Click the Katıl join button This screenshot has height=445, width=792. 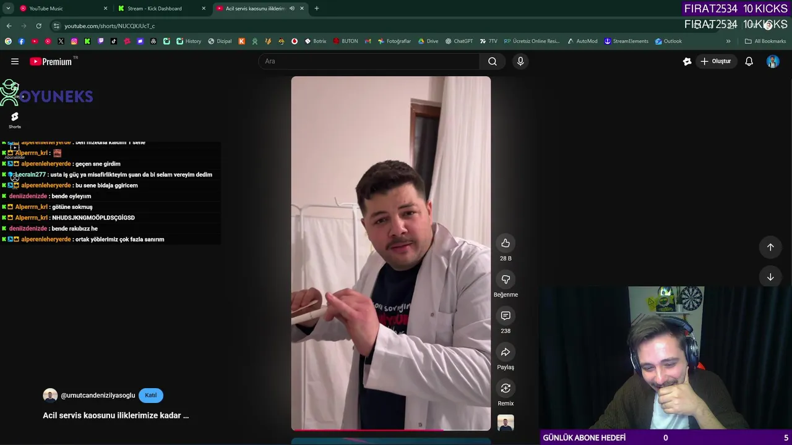coord(151,396)
